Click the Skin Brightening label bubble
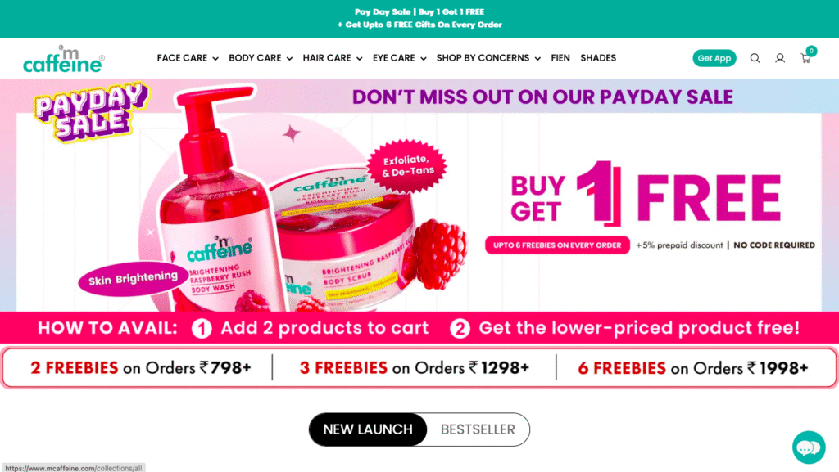Image resolution: width=839 pixels, height=472 pixels. pyautogui.click(x=133, y=278)
